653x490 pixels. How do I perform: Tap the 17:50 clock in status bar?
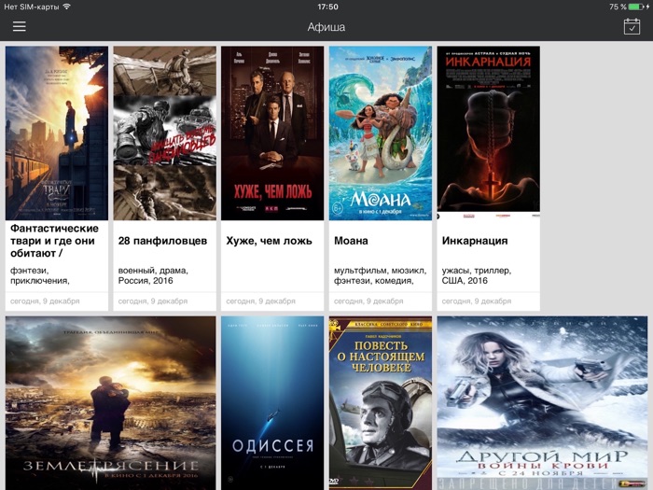pyautogui.click(x=327, y=7)
